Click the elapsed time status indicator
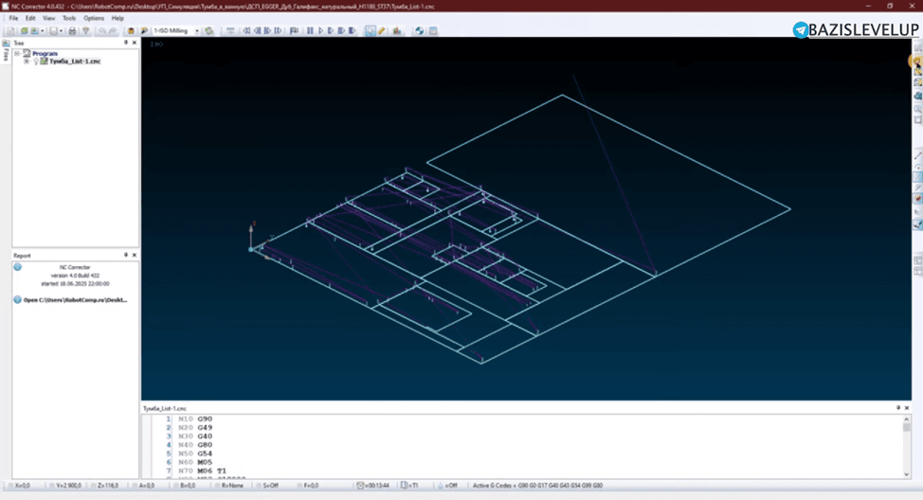This screenshot has width=923, height=500. point(373,486)
